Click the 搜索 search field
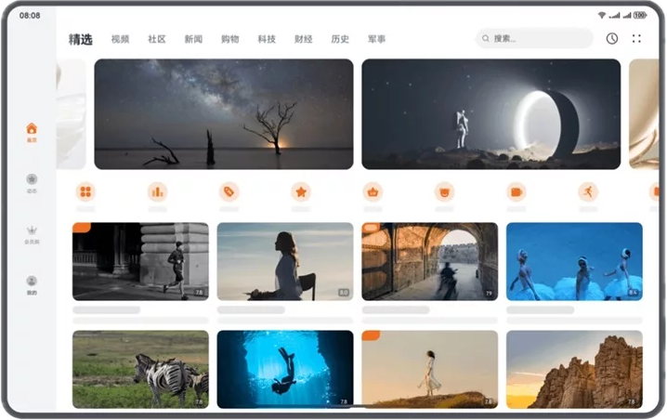 coord(534,39)
